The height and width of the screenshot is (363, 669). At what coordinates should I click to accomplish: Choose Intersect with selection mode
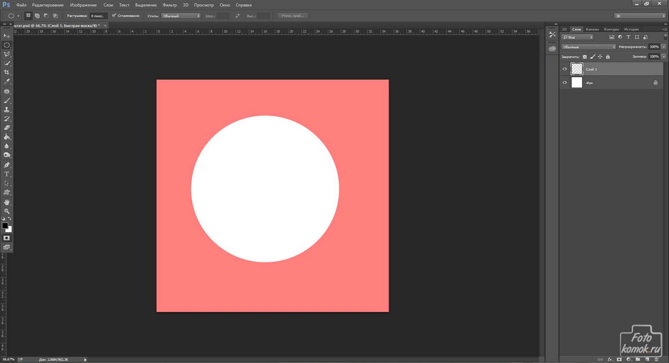pos(55,16)
